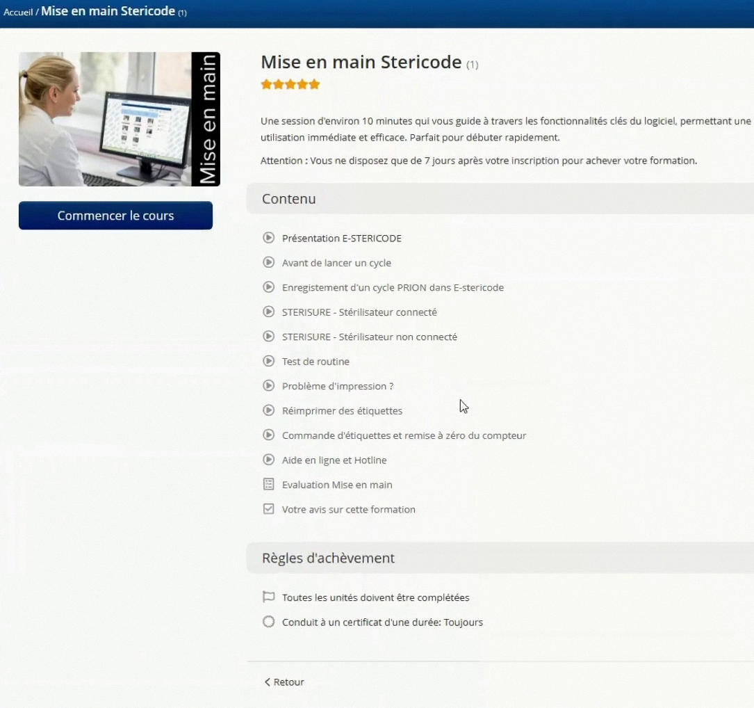This screenshot has width=754, height=708.
Task: Click flag icon beside Toutes les unités
Action: 268,597
